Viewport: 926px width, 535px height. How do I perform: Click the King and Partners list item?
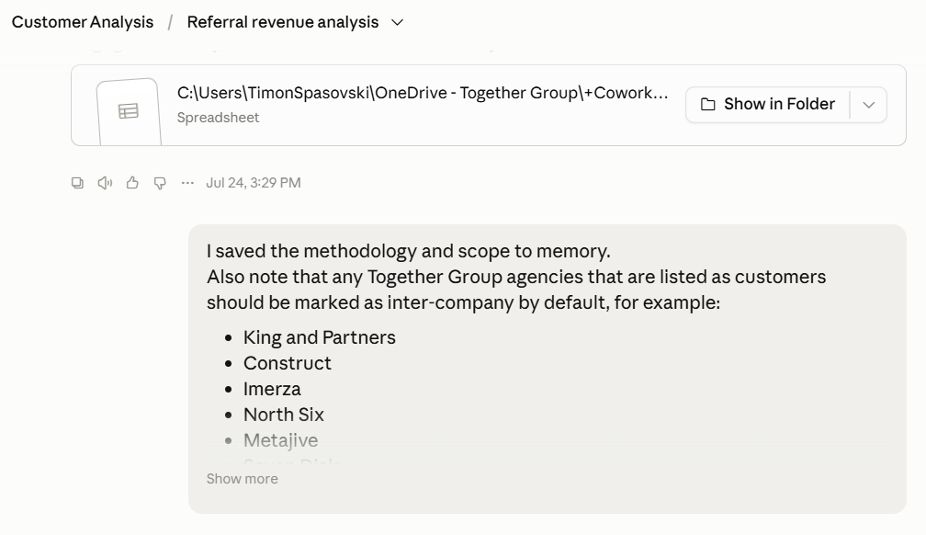[x=320, y=337]
